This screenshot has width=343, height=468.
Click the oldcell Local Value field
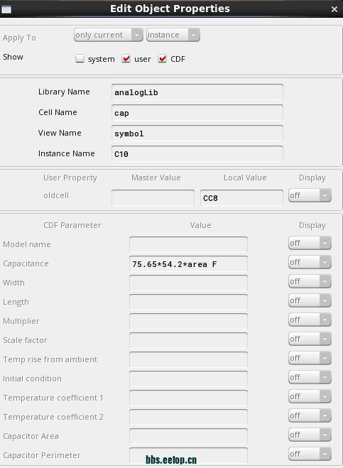241,198
